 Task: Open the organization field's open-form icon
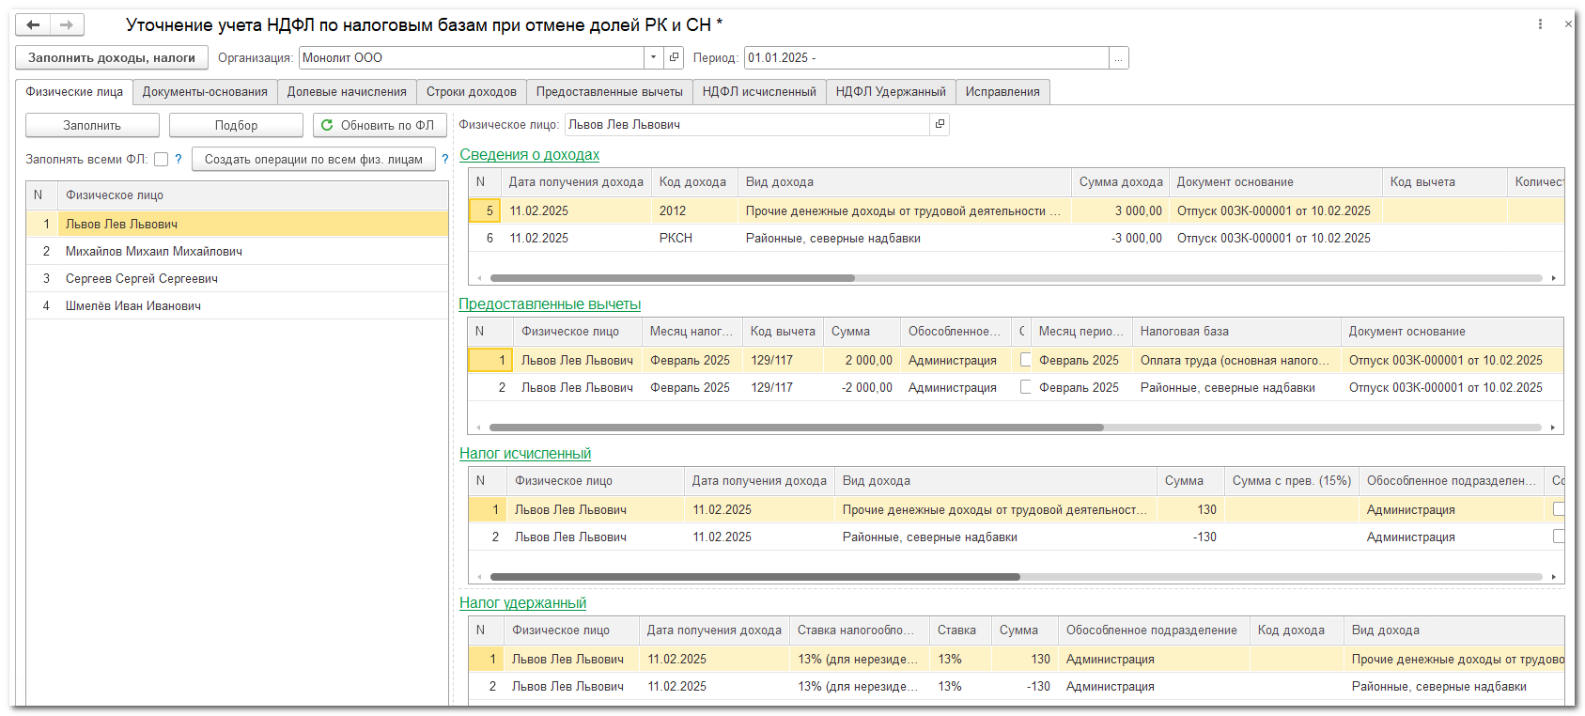coord(674,57)
